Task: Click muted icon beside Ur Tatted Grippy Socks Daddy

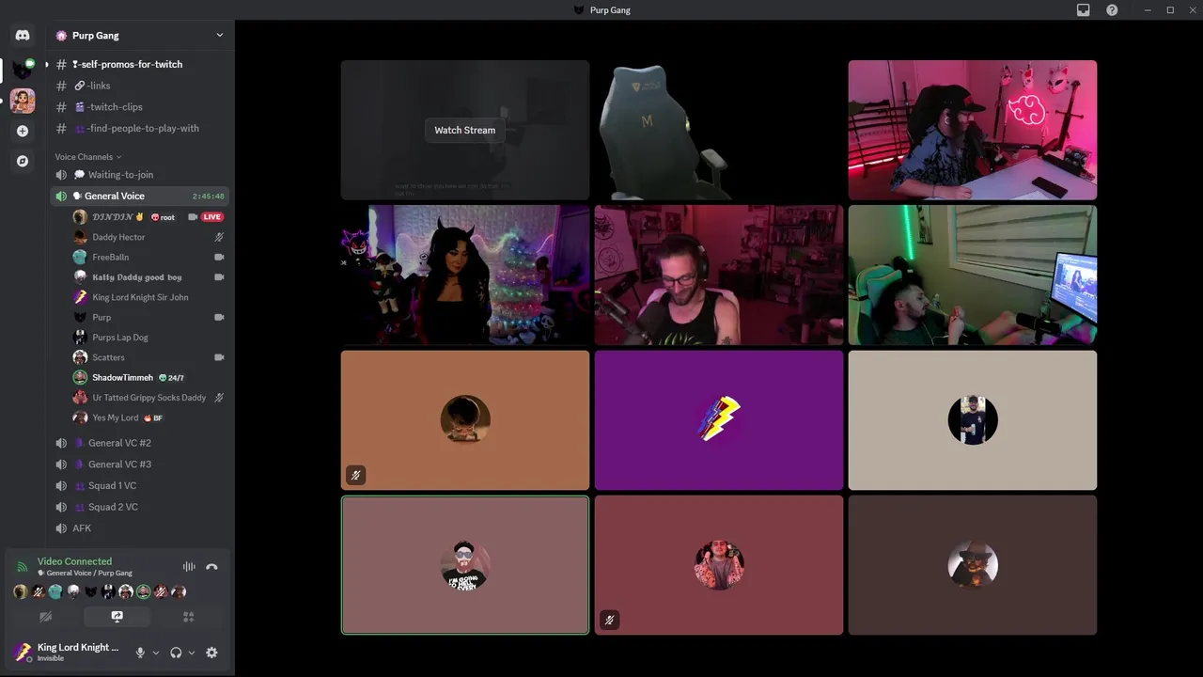Action: pos(219,398)
